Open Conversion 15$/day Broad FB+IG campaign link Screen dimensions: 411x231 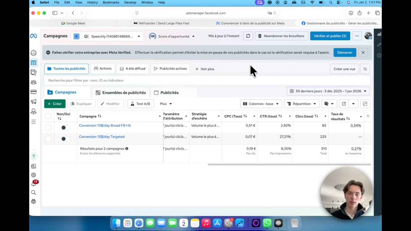pos(105,125)
